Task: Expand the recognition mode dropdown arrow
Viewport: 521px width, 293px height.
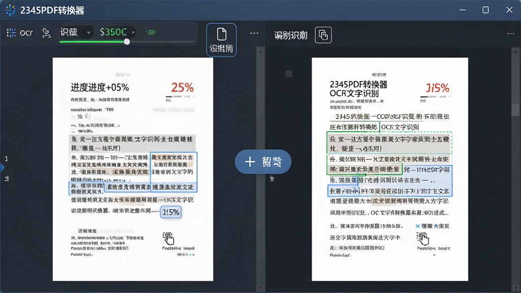Action: 89,33
